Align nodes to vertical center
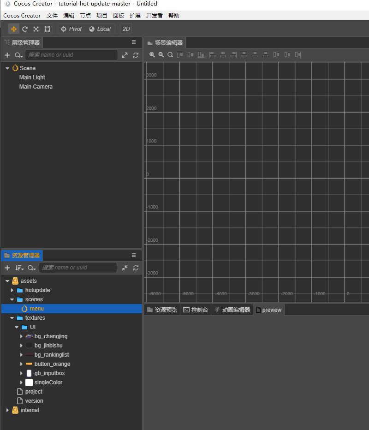This screenshot has height=430, width=369. click(190, 54)
